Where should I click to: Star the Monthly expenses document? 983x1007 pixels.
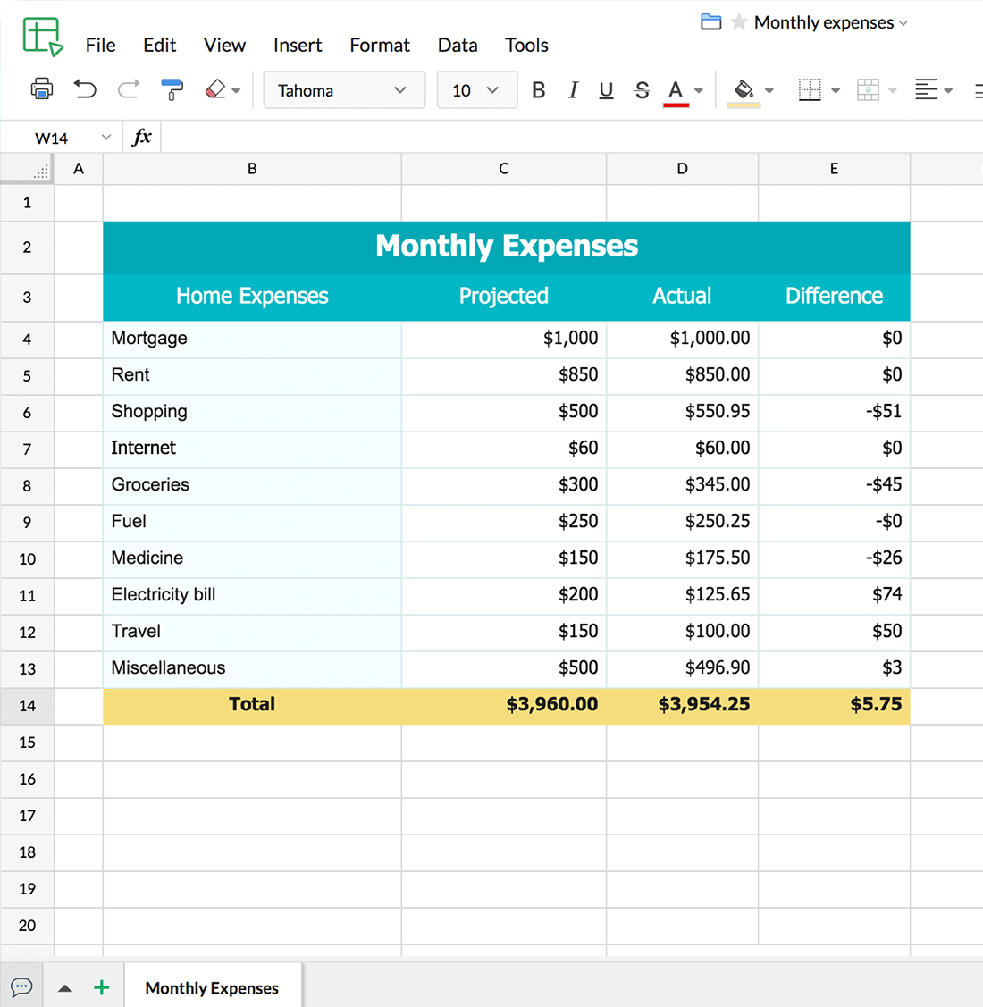pyautogui.click(x=739, y=22)
